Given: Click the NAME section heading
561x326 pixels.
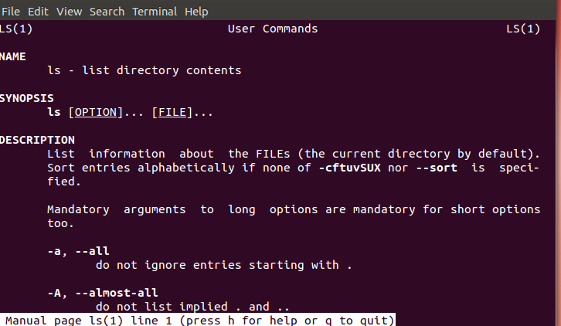Looking at the screenshot, I should point(12,56).
